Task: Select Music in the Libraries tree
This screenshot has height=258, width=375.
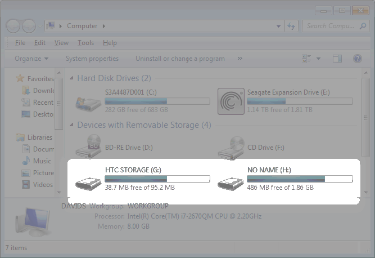Action: click(42, 161)
